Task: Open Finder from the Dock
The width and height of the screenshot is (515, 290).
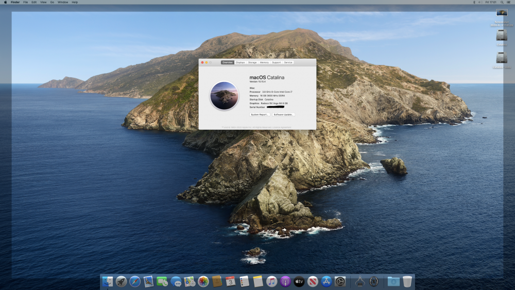Action: [108, 281]
